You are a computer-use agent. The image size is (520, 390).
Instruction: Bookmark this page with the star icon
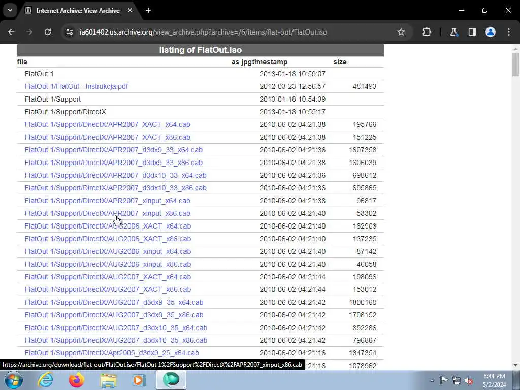[x=401, y=32]
